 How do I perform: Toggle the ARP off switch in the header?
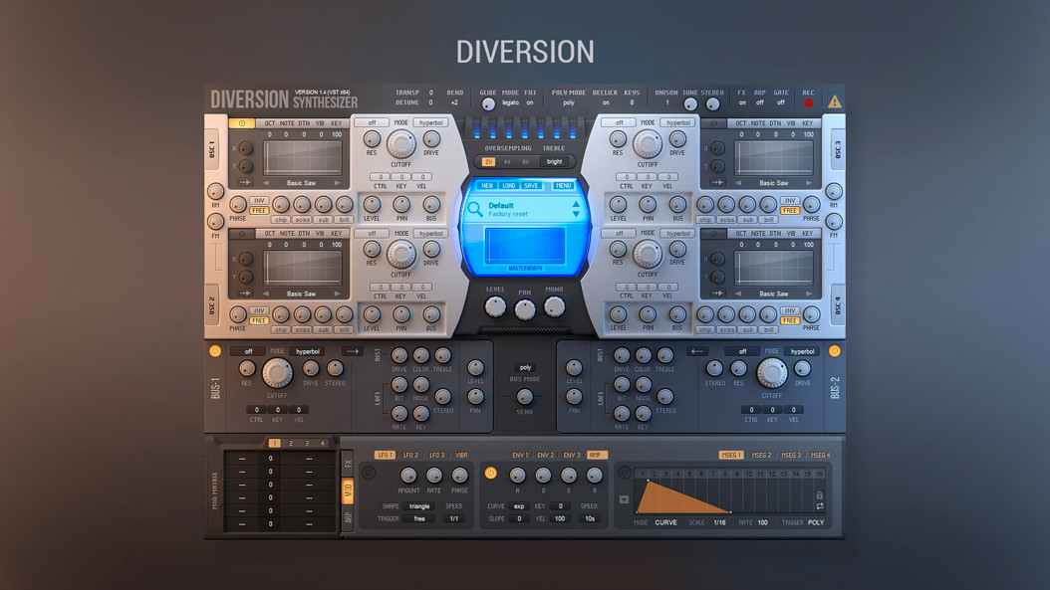tap(759, 103)
